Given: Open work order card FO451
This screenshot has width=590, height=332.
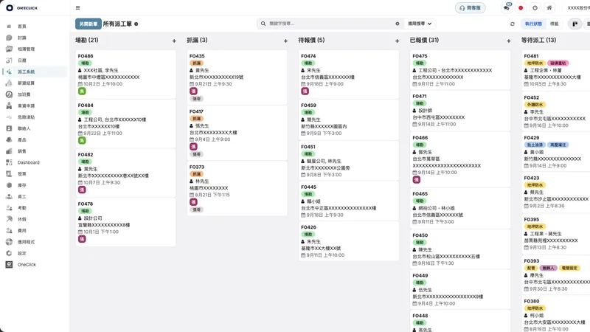Looking at the screenshot, I should pyautogui.click(x=348, y=161).
